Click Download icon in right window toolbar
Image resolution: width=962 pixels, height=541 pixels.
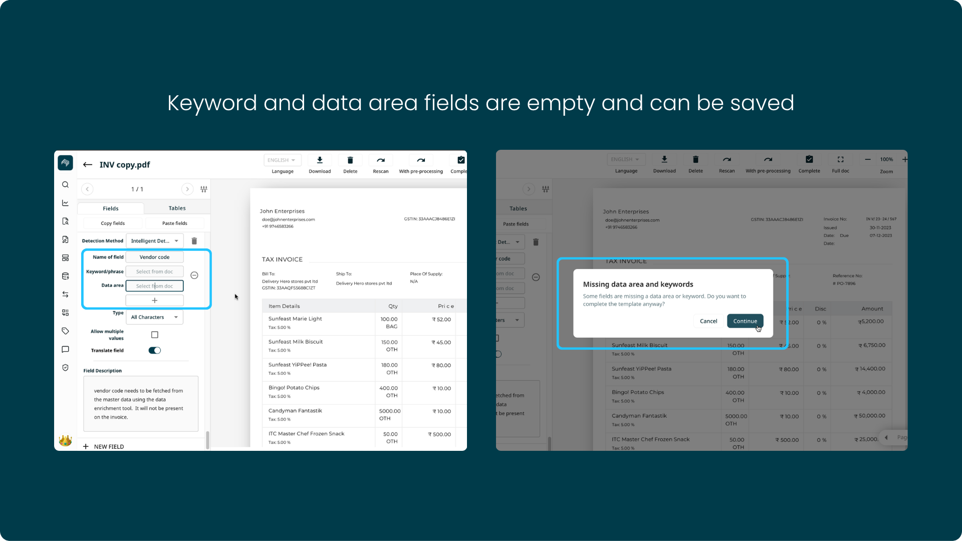click(x=664, y=159)
